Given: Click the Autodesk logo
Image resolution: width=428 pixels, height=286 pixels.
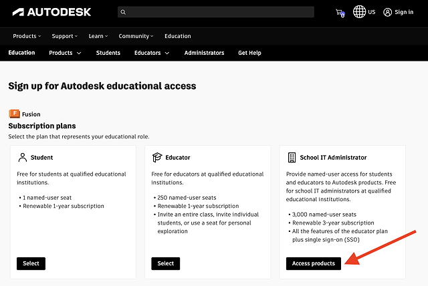Looking at the screenshot, I should (51, 12).
